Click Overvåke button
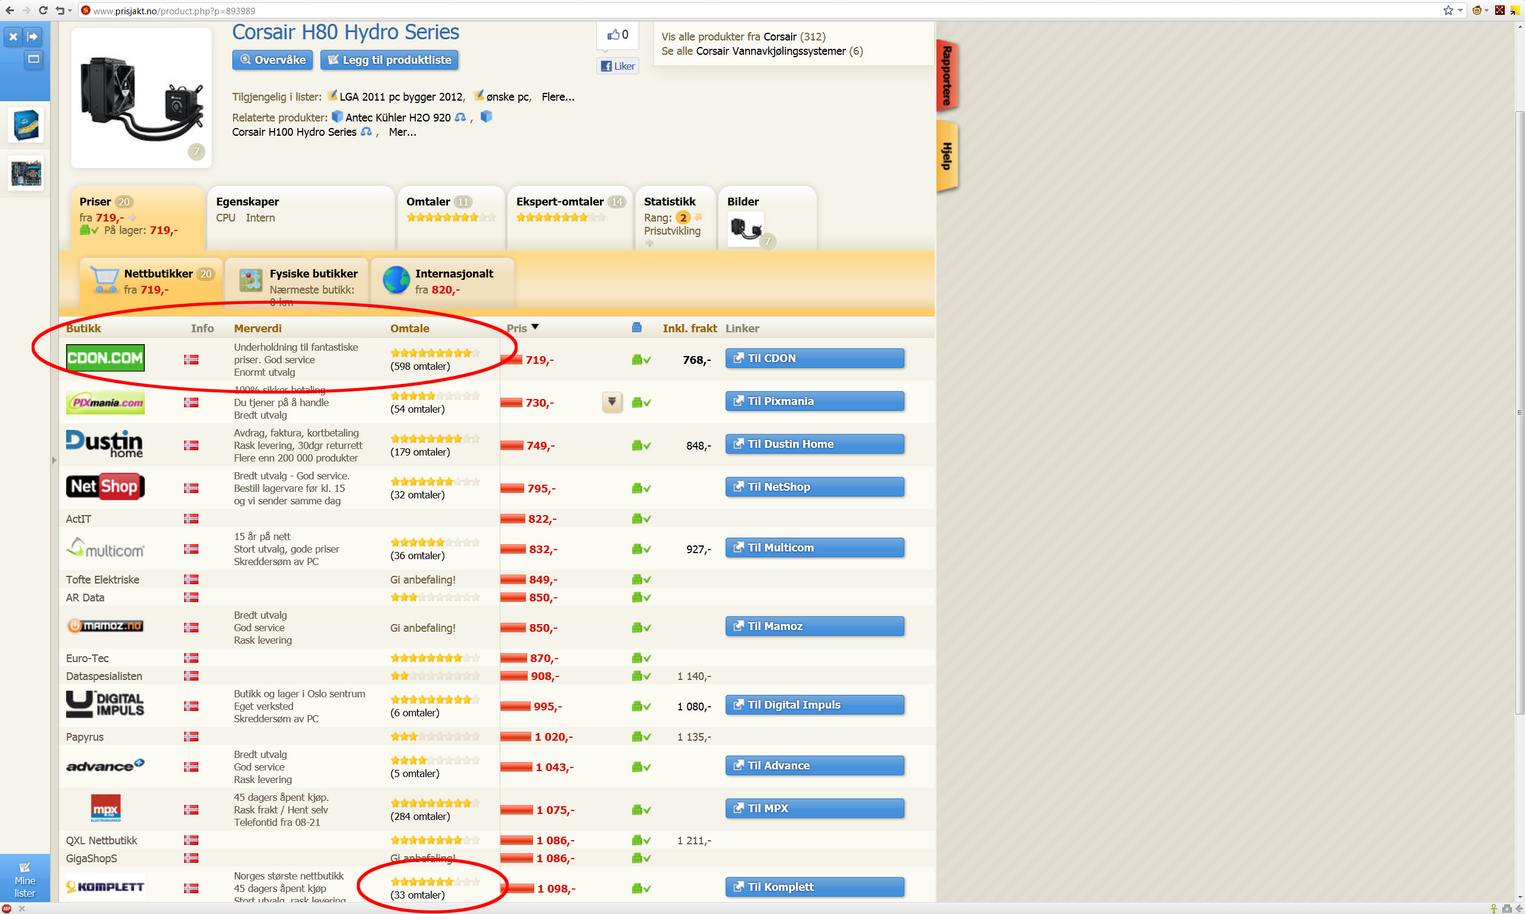The image size is (1525, 914). pos(272,60)
